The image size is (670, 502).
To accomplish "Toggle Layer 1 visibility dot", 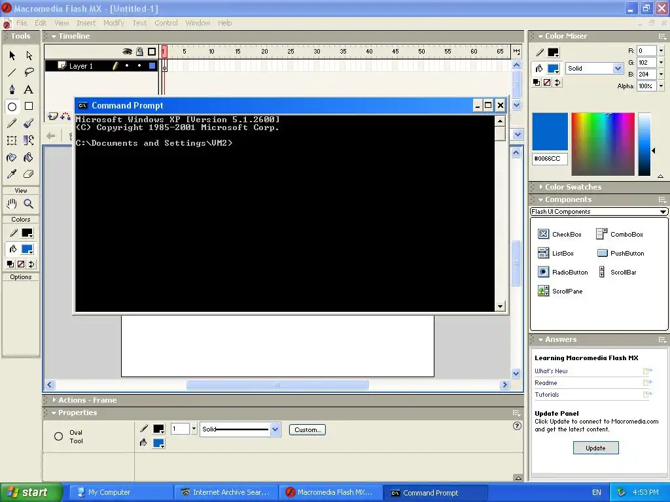I will click(127, 66).
